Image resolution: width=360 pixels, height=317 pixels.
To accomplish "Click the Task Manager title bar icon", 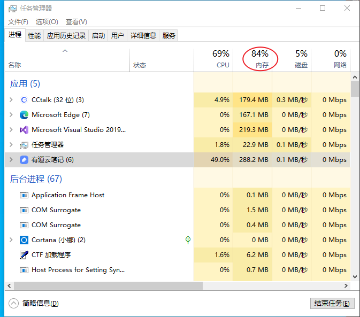I will 13,9.
